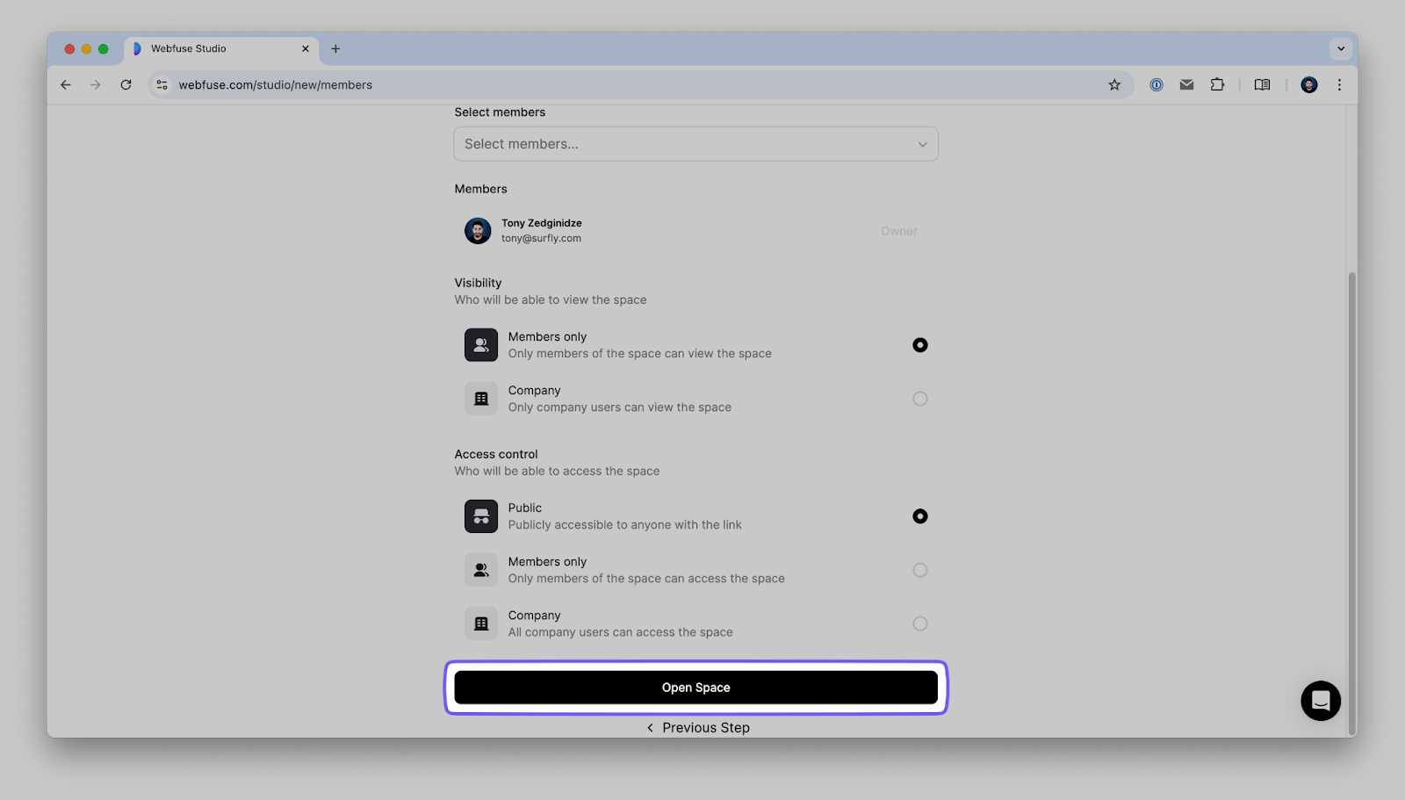Open the Chrome profile avatar
This screenshot has height=800, width=1405.
point(1308,85)
